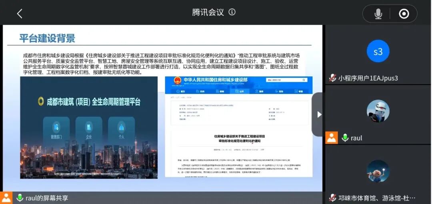Click the national emblem on the ministry webpage
432x204 pixels.
178,81
